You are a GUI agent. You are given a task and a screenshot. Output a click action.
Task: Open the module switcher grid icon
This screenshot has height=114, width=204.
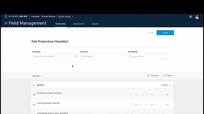point(6,23)
